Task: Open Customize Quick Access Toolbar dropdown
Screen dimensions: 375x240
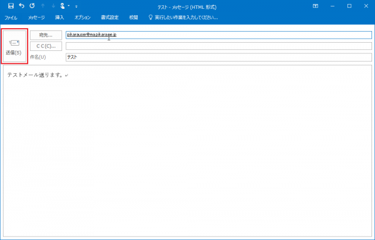Action: click(x=76, y=6)
